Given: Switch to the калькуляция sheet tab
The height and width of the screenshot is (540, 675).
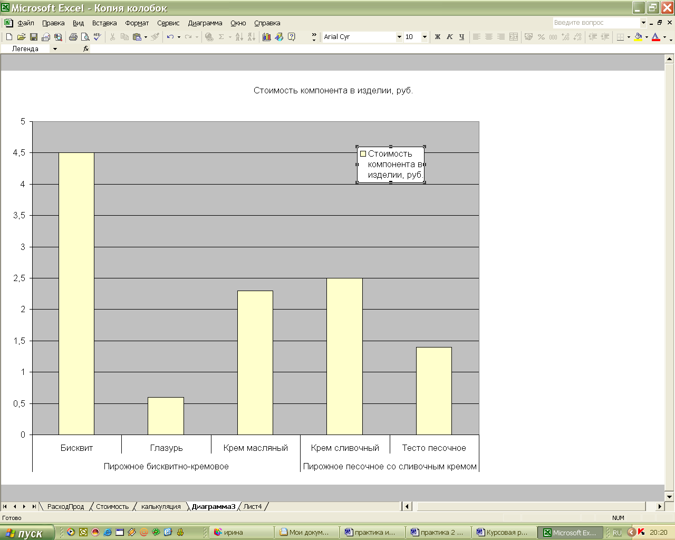Looking at the screenshot, I should (x=161, y=507).
